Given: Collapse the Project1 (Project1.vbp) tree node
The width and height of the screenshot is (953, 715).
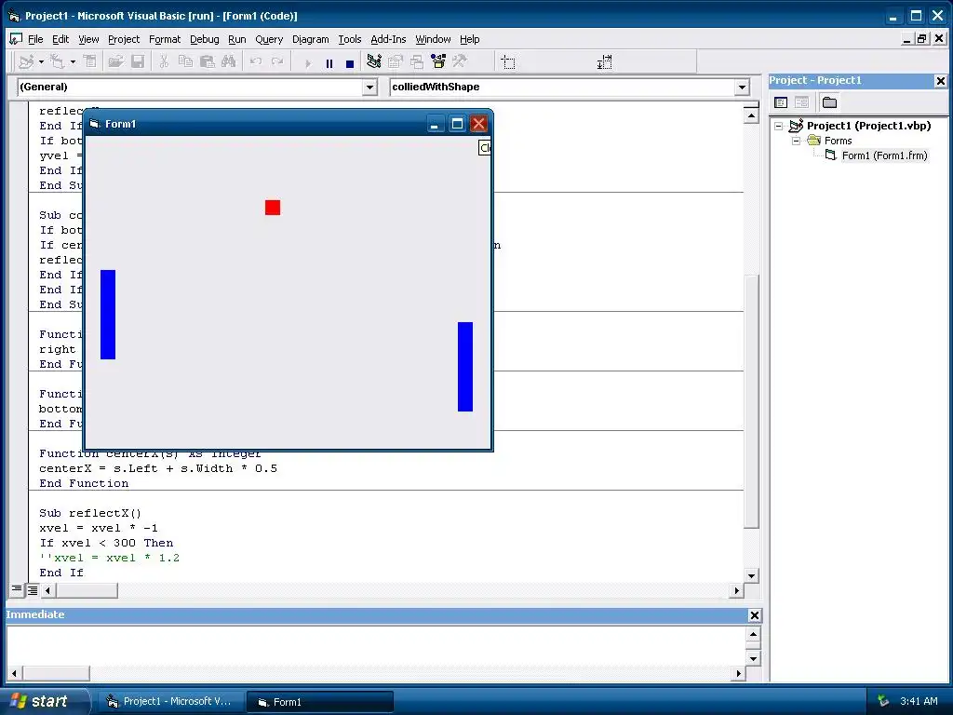Looking at the screenshot, I should coord(779,127).
